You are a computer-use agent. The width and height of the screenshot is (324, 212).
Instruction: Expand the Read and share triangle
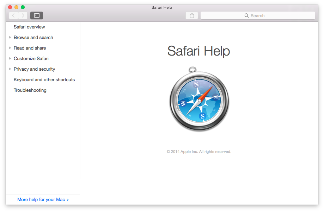click(10, 48)
